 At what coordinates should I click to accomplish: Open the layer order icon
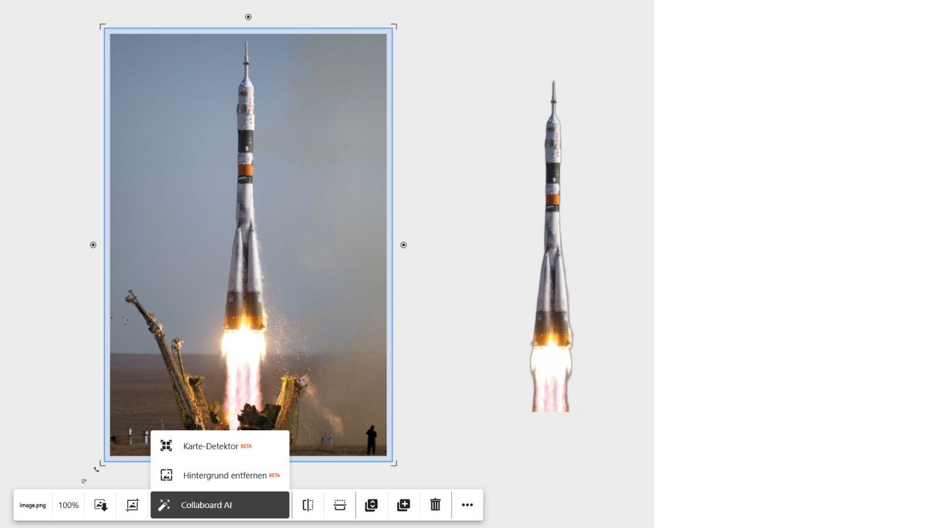[x=371, y=505]
